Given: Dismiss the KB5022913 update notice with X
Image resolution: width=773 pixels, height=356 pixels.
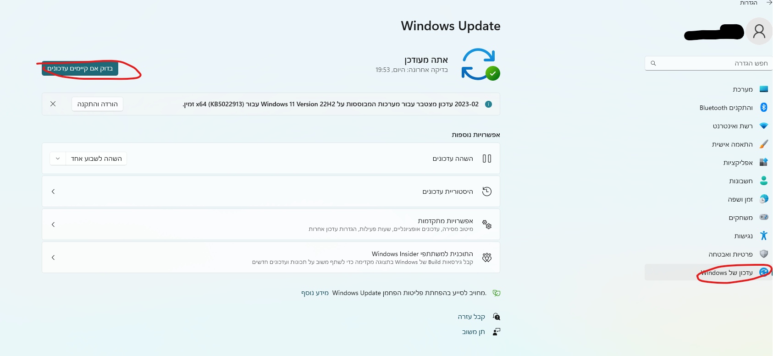Looking at the screenshot, I should pyautogui.click(x=53, y=104).
